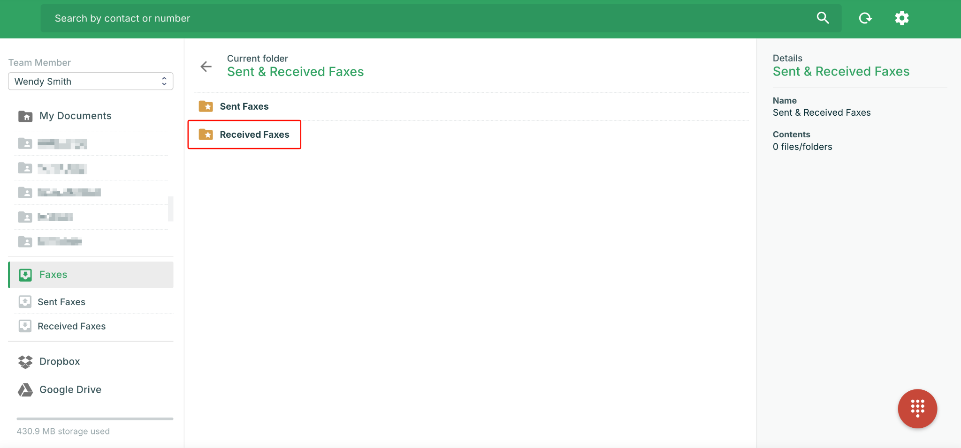This screenshot has width=961, height=448.
Task: Select Faxes in the sidebar
Action: pyautogui.click(x=53, y=275)
